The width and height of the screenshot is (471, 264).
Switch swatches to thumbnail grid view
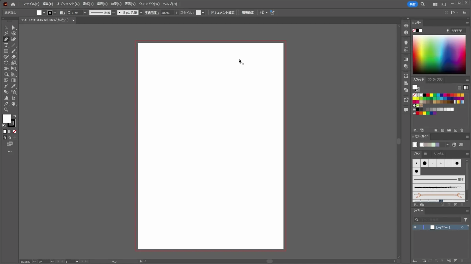pyautogui.click(x=466, y=88)
